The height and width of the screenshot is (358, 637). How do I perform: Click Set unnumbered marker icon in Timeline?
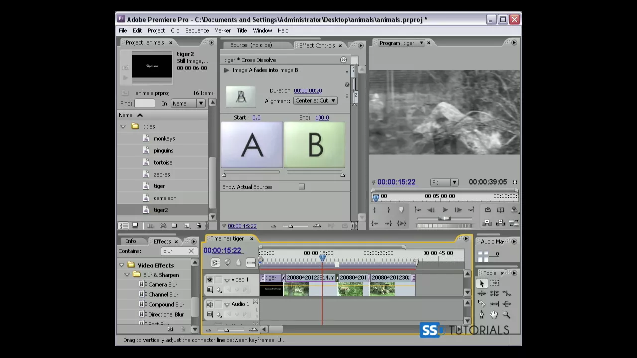tap(238, 262)
